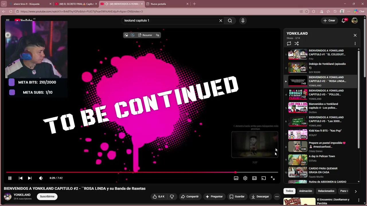Go to previous video in playlist

click(x=21, y=178)
